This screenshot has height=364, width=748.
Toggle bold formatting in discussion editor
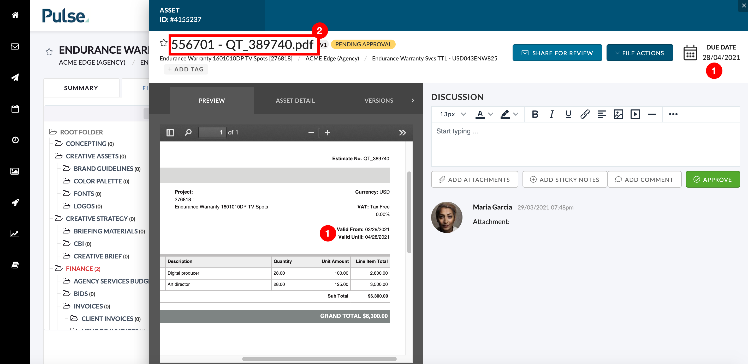click(535, 114)
